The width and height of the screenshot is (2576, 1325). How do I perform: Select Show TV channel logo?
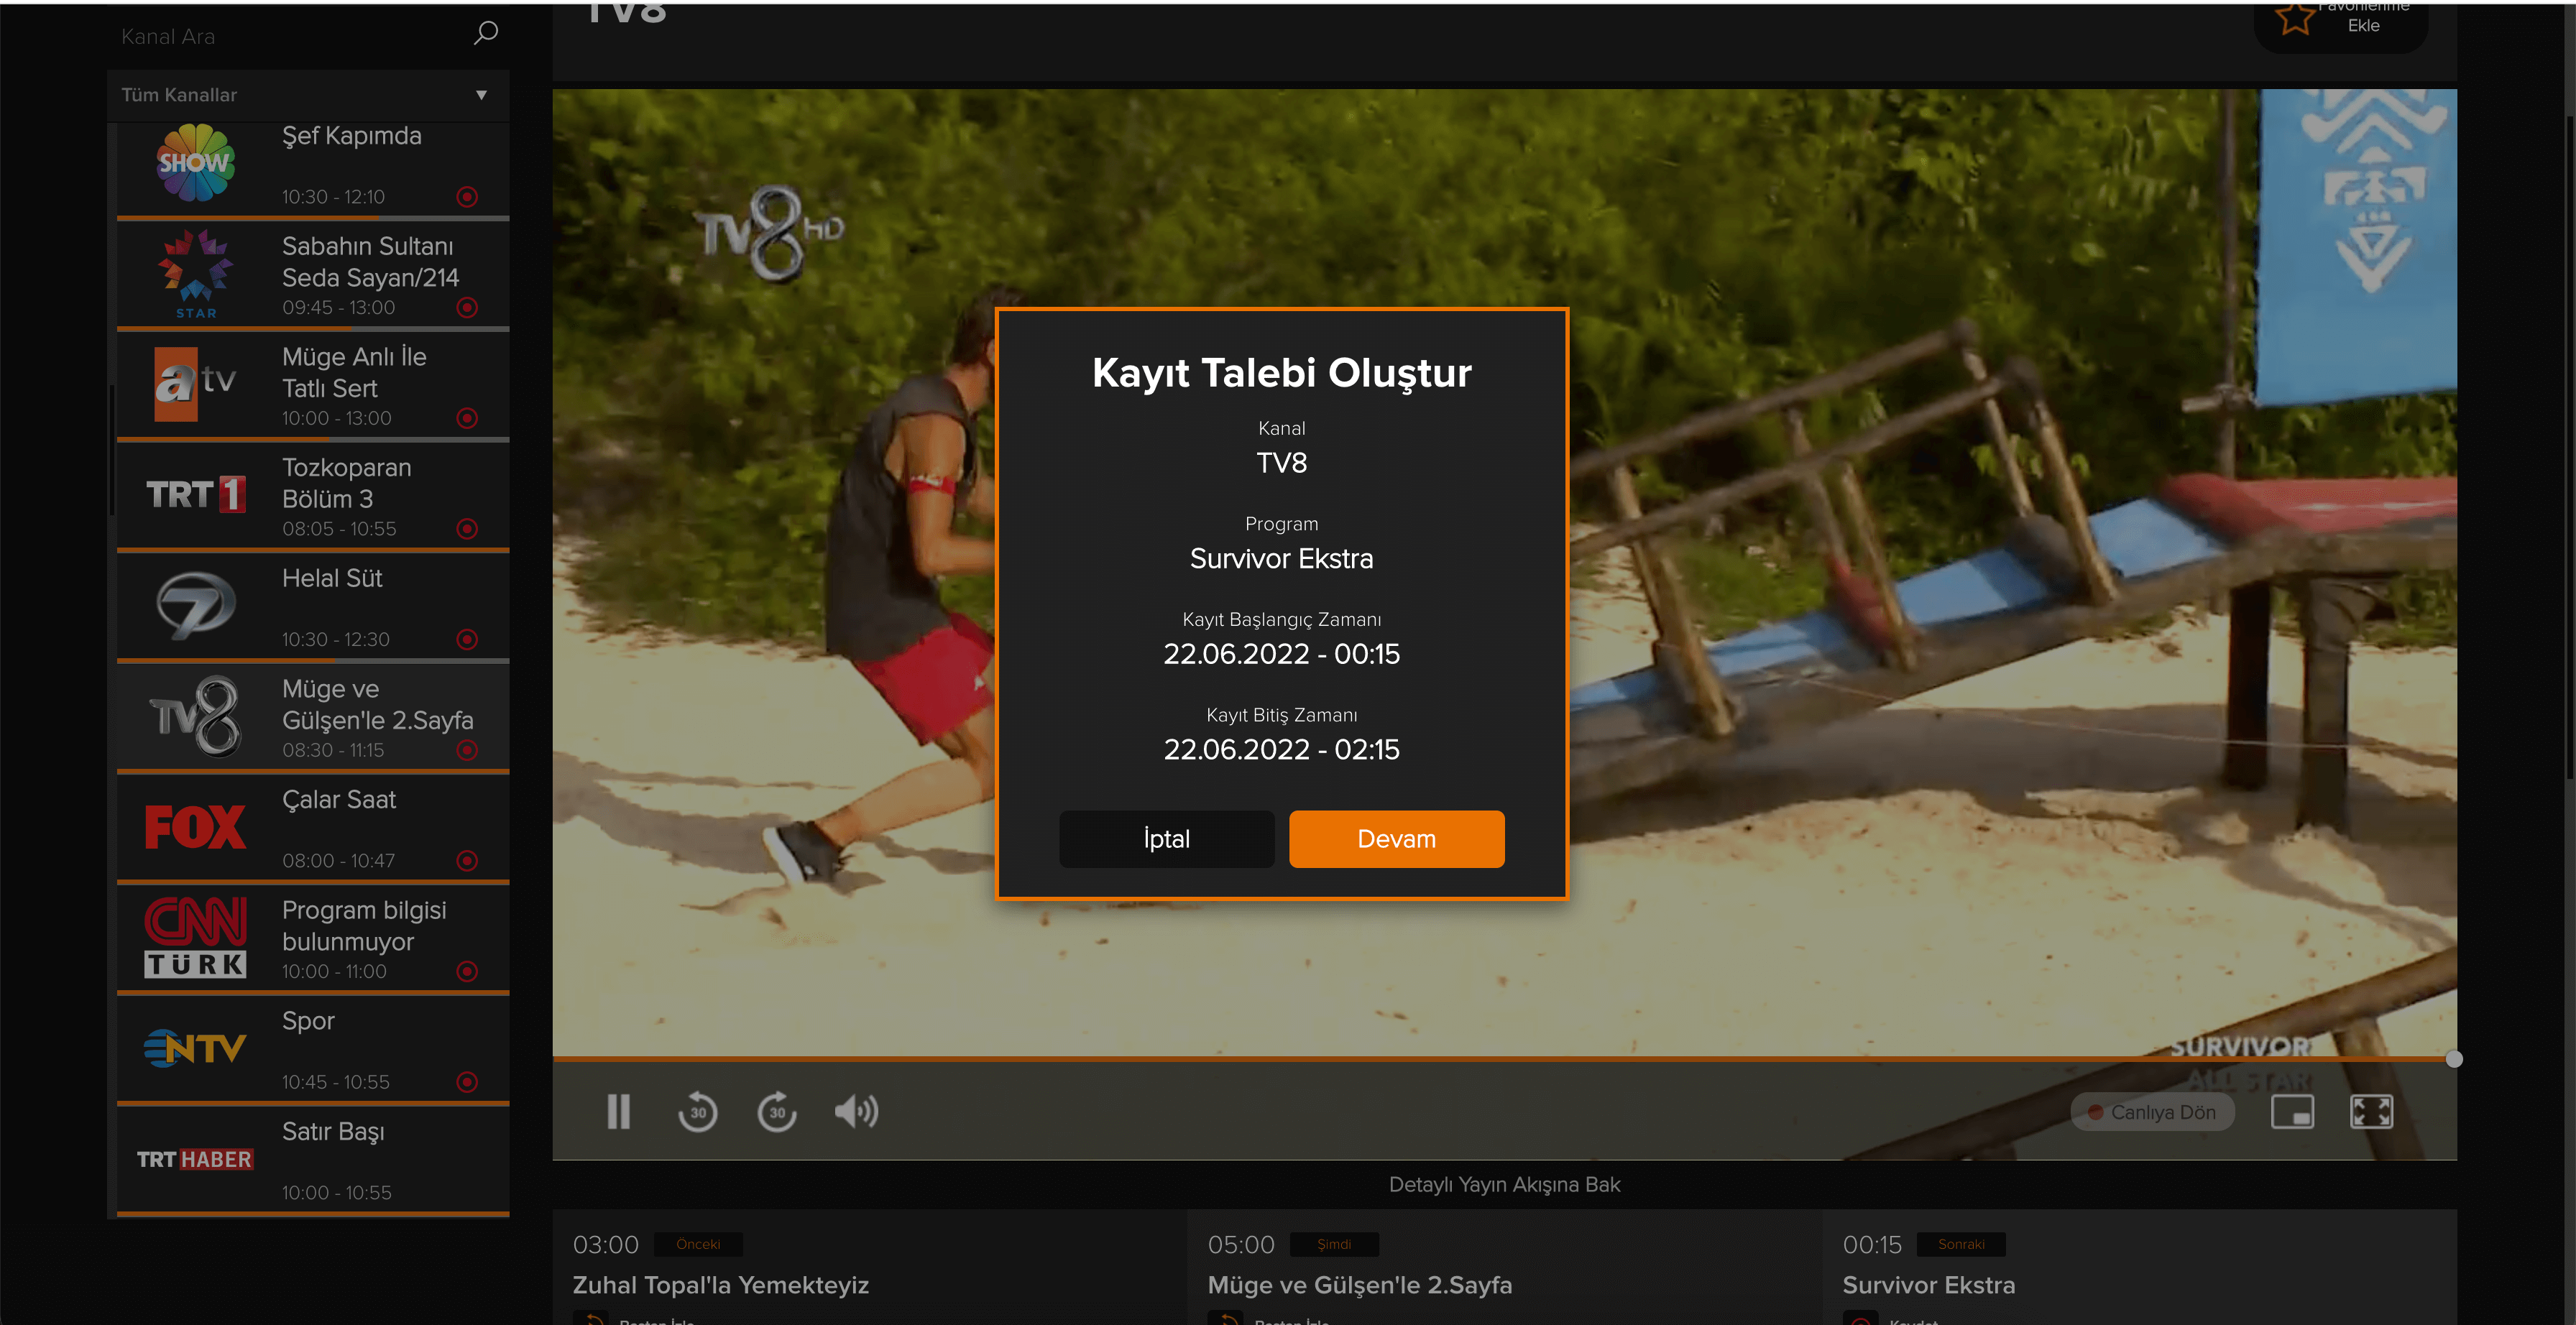(195, 162)
